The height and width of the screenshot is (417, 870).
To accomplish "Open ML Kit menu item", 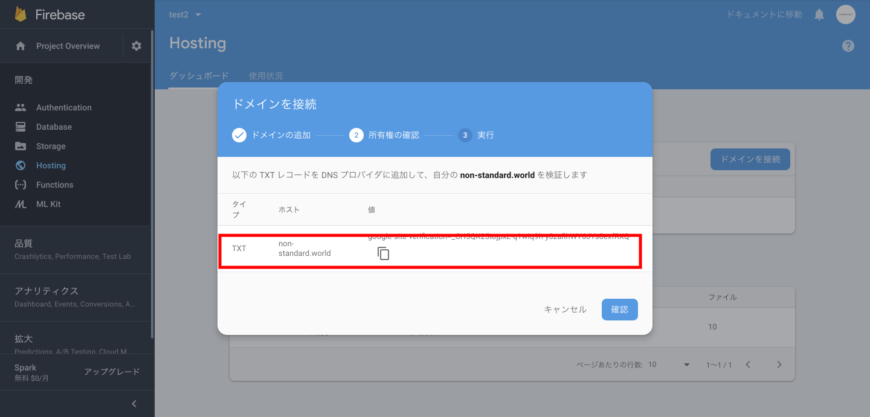I will pos(48,204).
